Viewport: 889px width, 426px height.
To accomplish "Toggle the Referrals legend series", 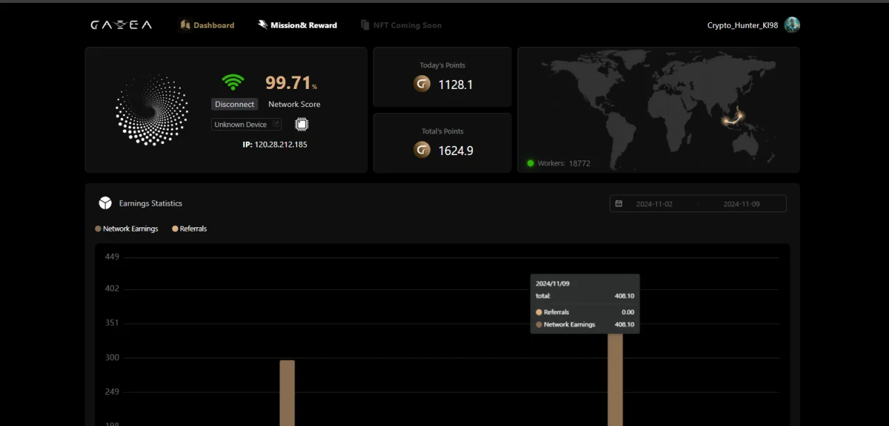I will point(190,229).
